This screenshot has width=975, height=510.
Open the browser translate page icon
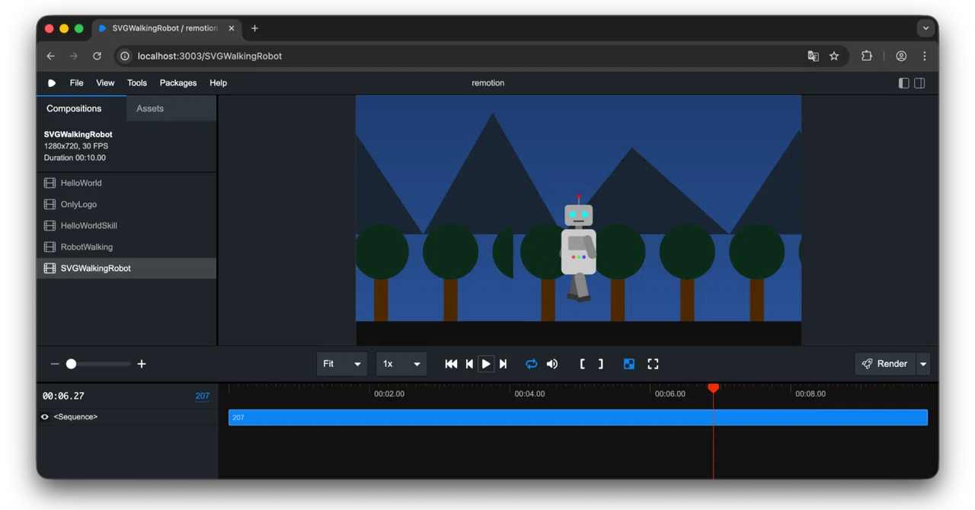tap(813, 56)
